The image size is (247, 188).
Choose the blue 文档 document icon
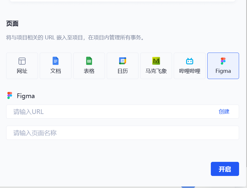(56, 61)
